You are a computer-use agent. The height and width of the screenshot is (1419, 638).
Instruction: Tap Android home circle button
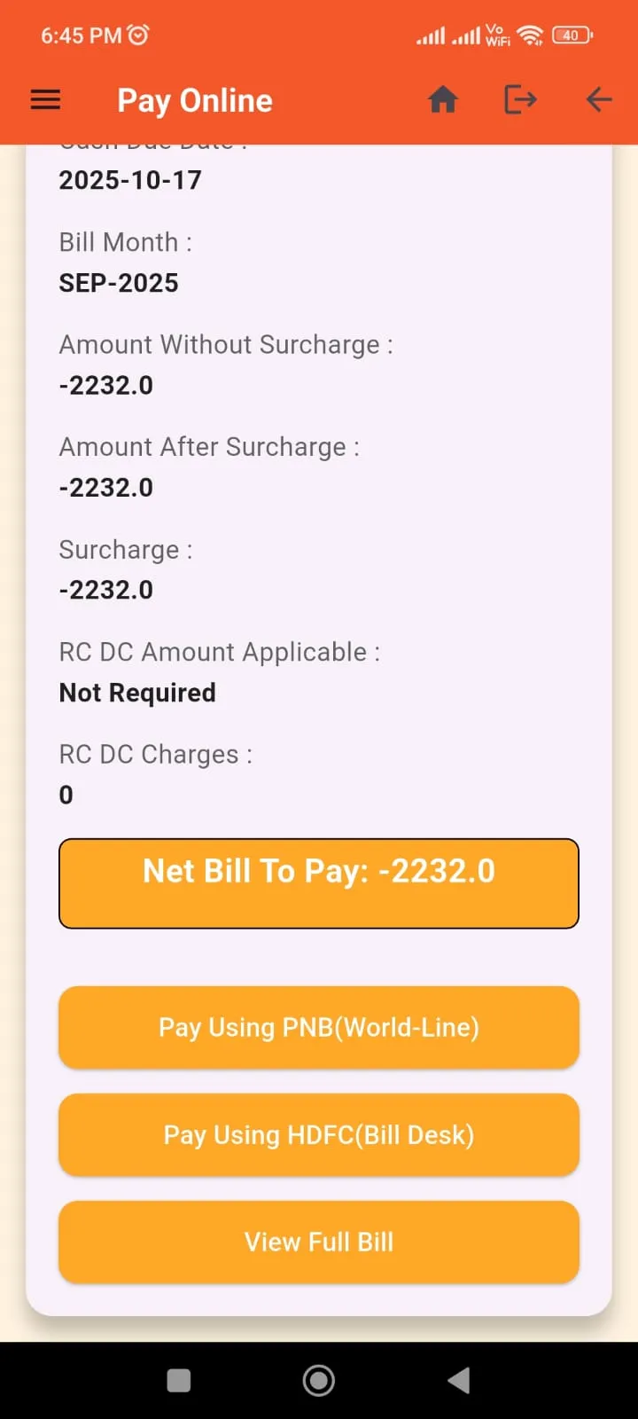pos(319,1380)
